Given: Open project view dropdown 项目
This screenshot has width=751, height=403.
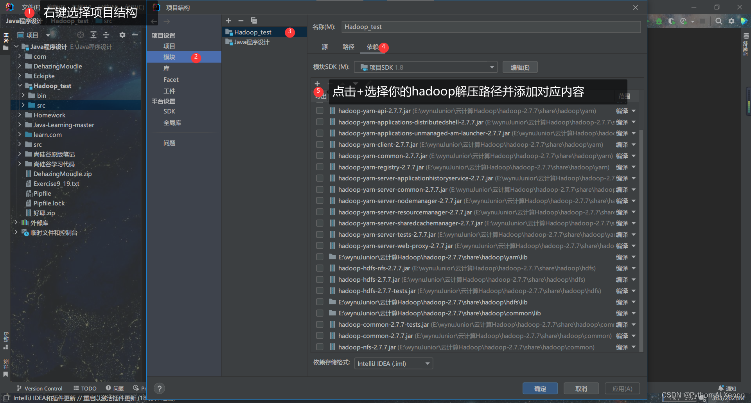Looking at the screenshot, I should click(x=34, y=35).
